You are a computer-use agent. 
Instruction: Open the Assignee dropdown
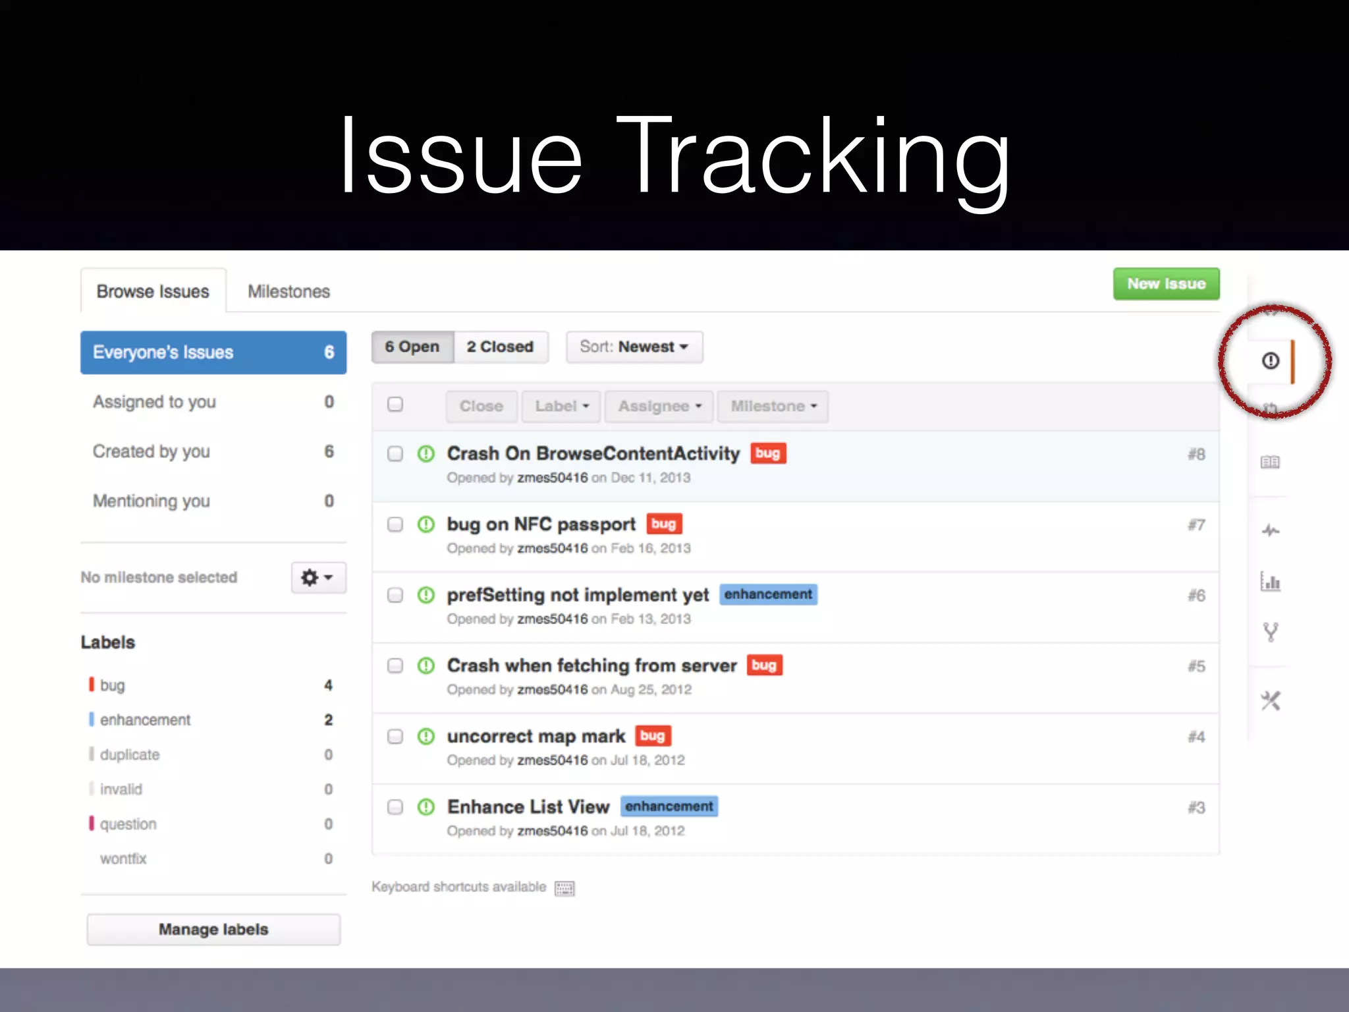[659, 406]
